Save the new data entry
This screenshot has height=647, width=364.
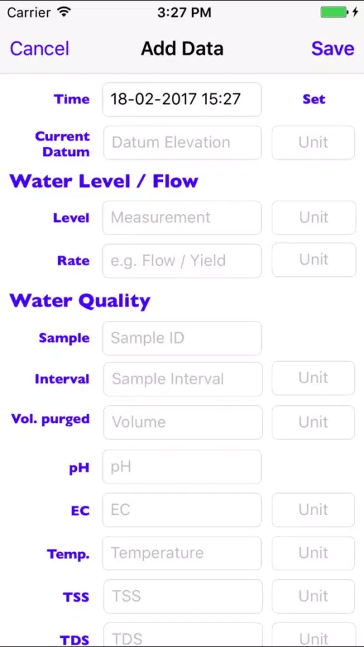(333, 49)
